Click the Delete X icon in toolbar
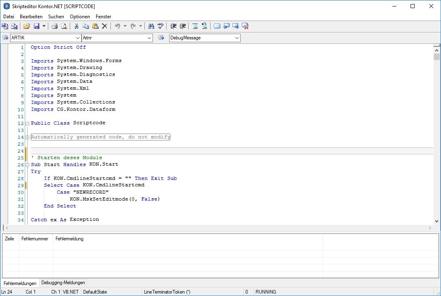 click(105, 26)
